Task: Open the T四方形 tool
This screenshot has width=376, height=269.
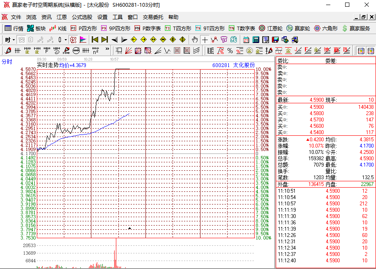Action: [178, 28]
